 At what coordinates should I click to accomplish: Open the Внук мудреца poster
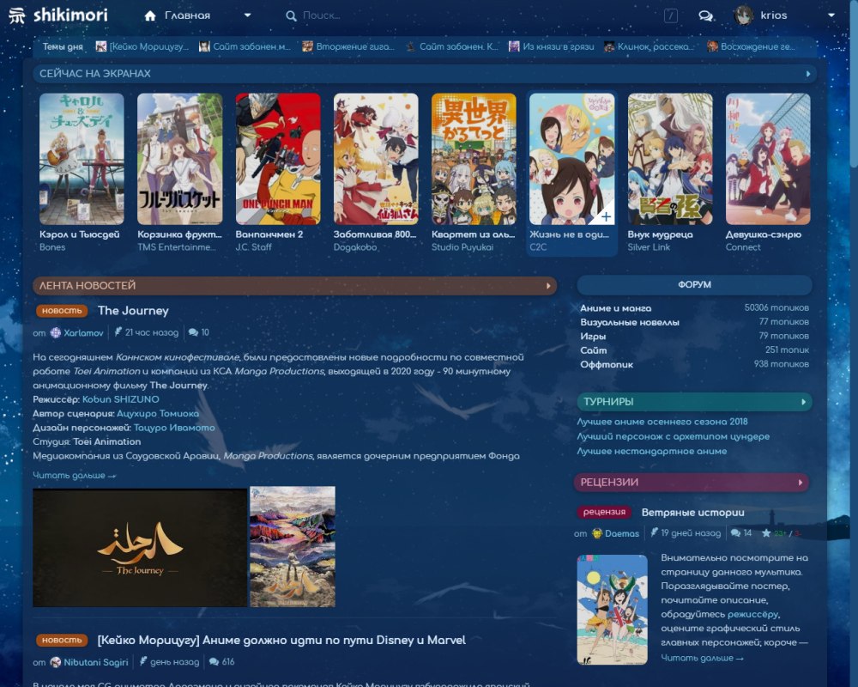point(670,159)
